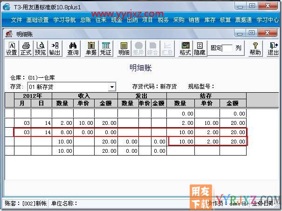Open the 基础设置 menu
Viewport: 282px width, 211px height.
[37, 20]
